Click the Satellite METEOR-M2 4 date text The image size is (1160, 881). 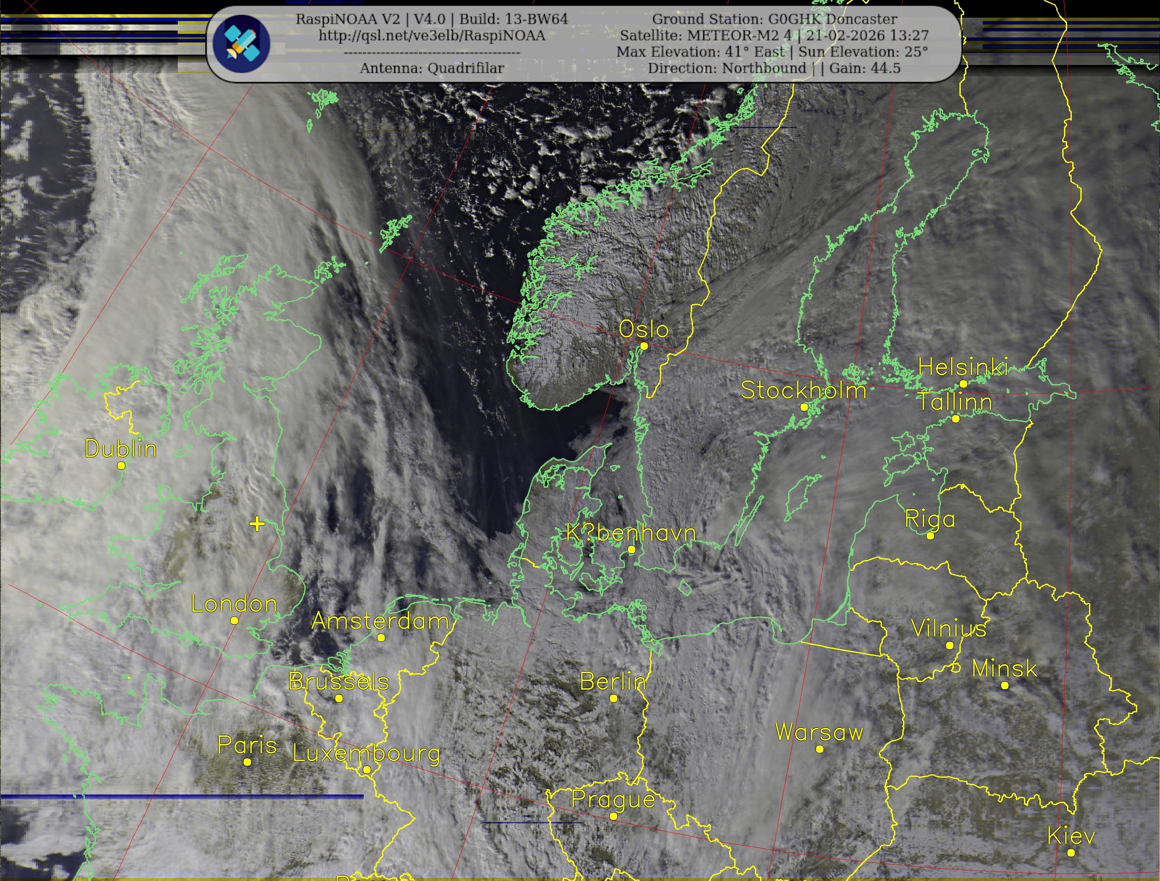point(774,36)
